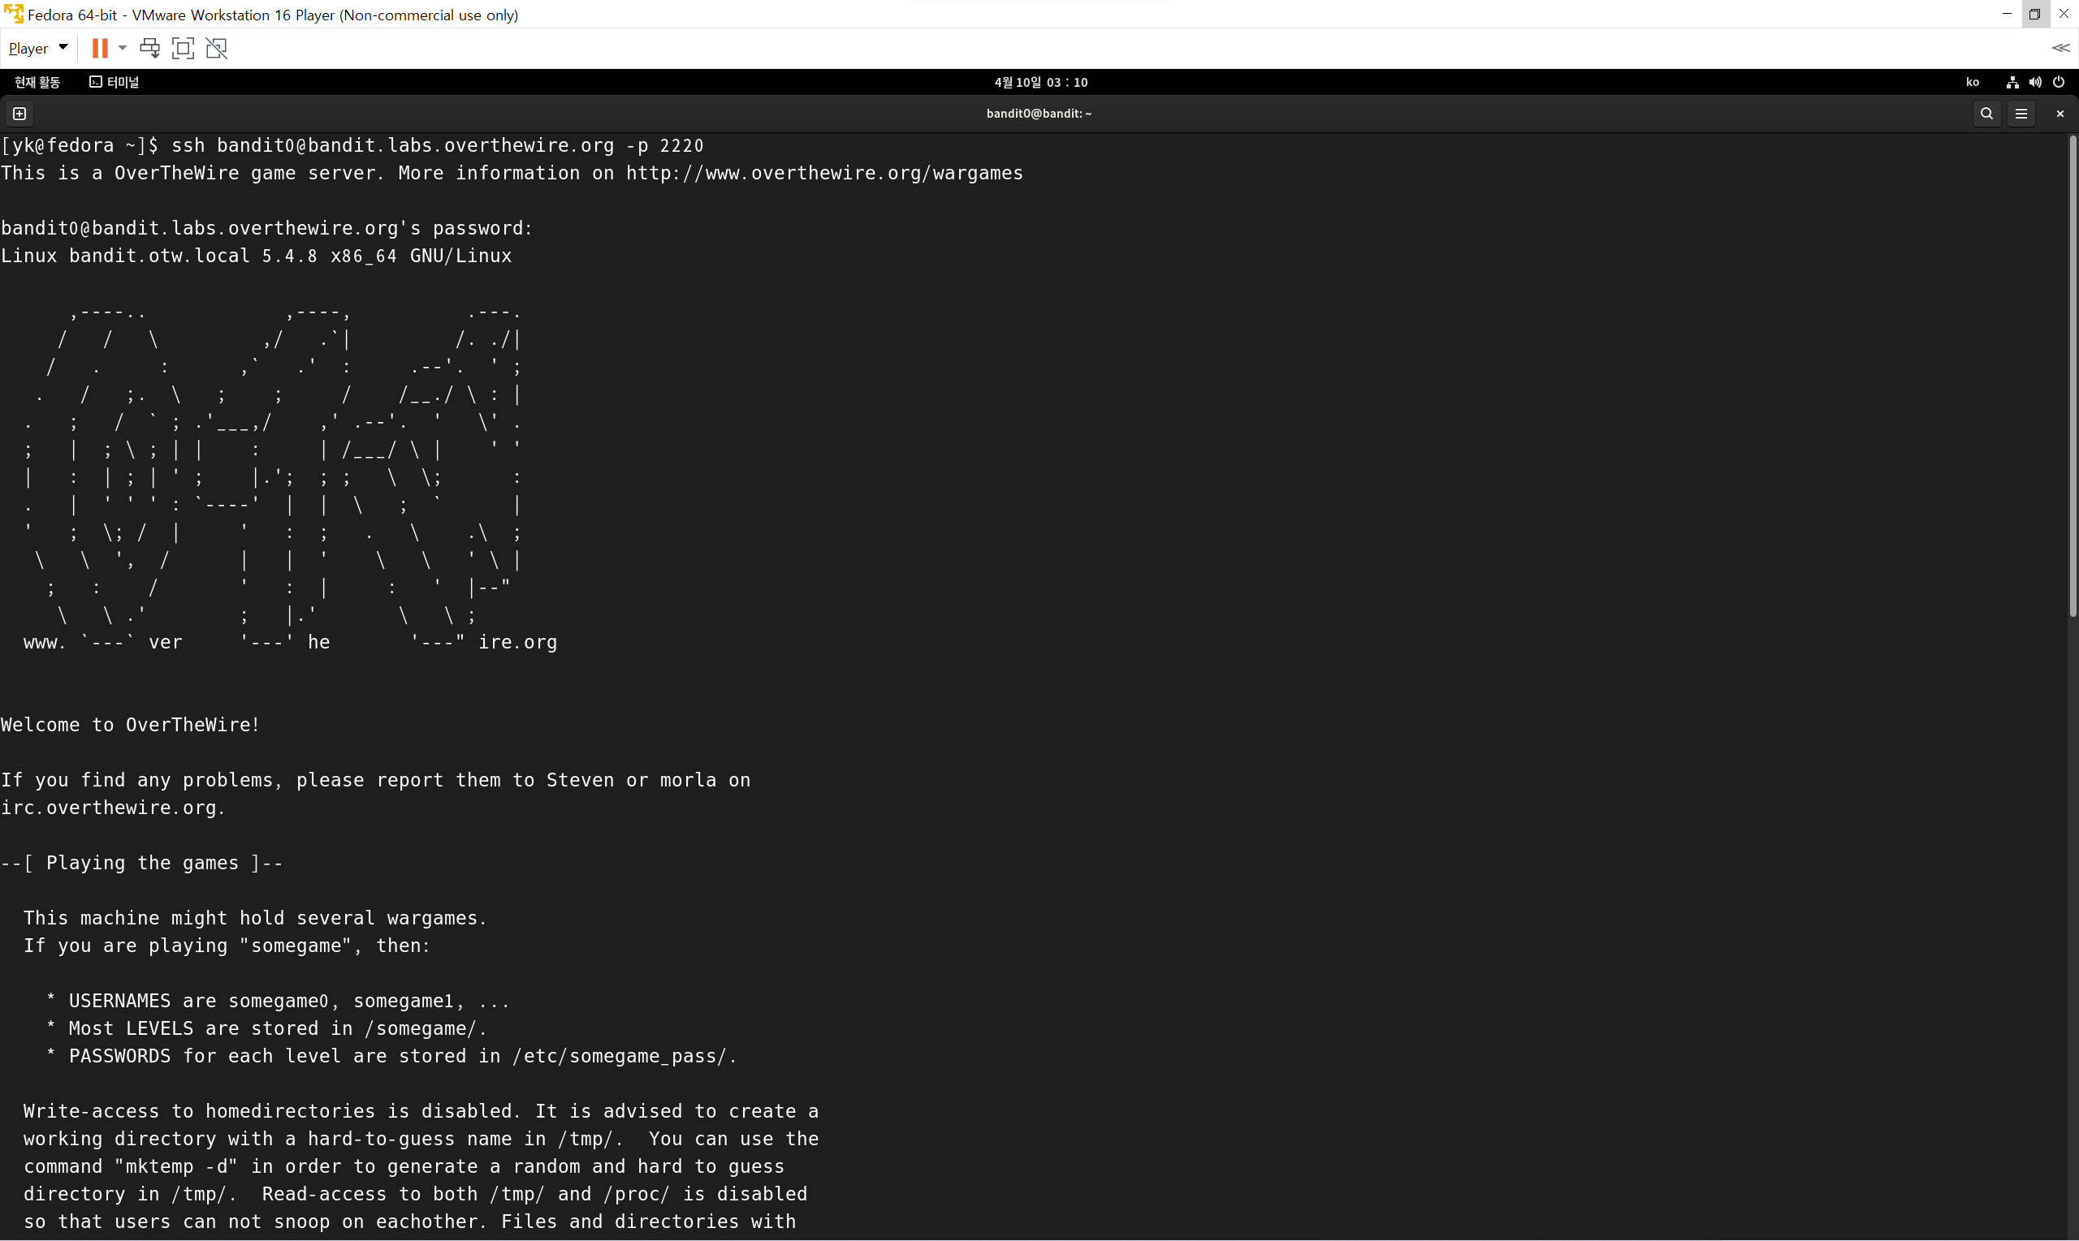Enter full screen mode

183,49
